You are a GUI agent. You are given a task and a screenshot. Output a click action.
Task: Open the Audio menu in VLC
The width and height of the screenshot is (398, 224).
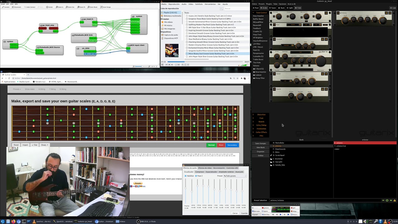click(x=184, y=4)
